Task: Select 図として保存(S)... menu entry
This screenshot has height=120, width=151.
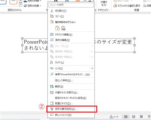Action: coord(71,81)
